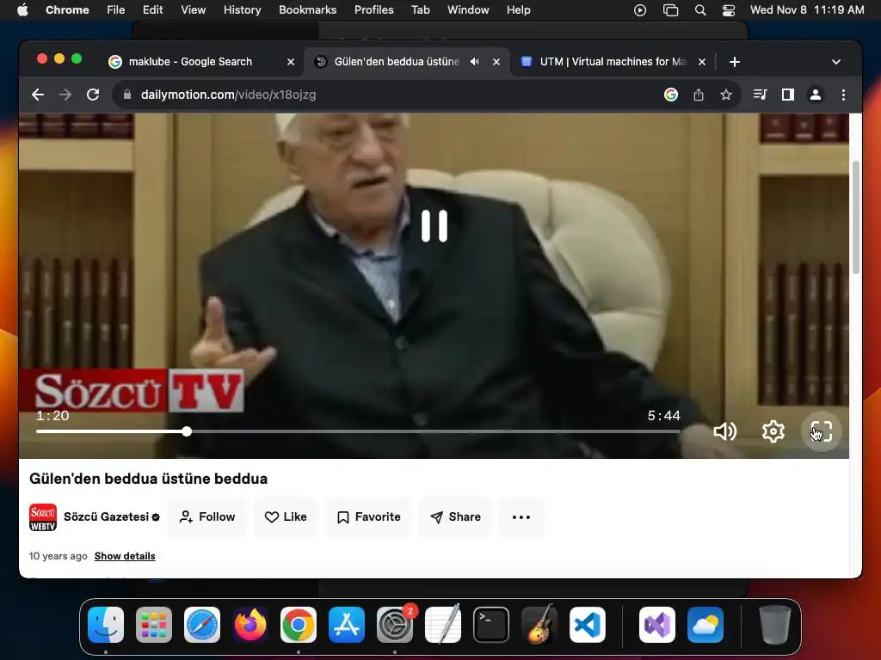881x660 pixels.
Task: Close the maklube Google Search tab
Action: (291, 62)
